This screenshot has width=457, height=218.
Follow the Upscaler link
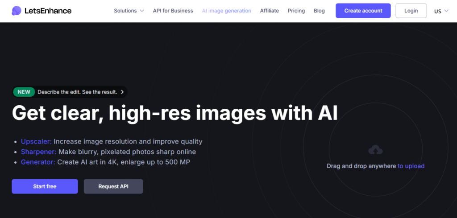[x=36, y=141]
